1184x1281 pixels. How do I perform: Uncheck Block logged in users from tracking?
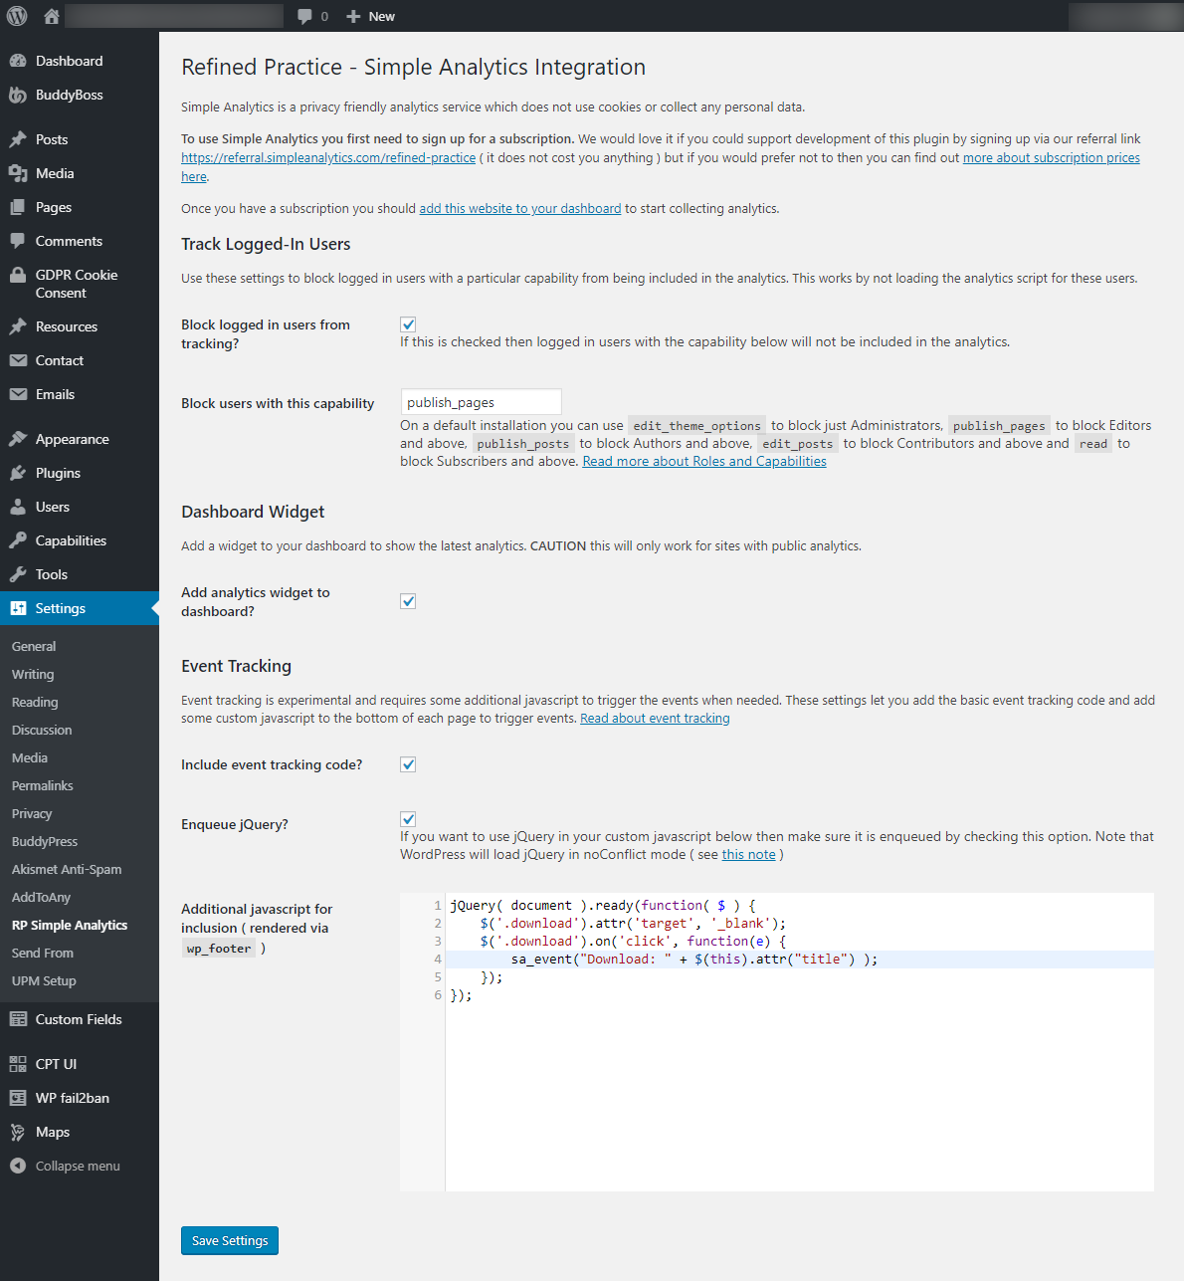408,324
